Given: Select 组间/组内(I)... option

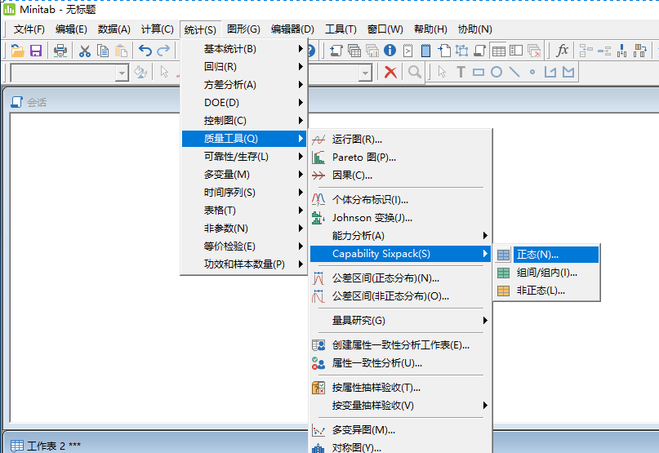Looking at the screenshot, I should click(546, 273).
